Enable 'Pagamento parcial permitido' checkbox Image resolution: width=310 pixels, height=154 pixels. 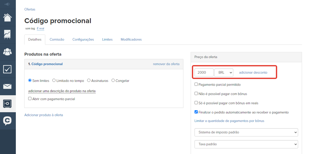pos(196,84)
